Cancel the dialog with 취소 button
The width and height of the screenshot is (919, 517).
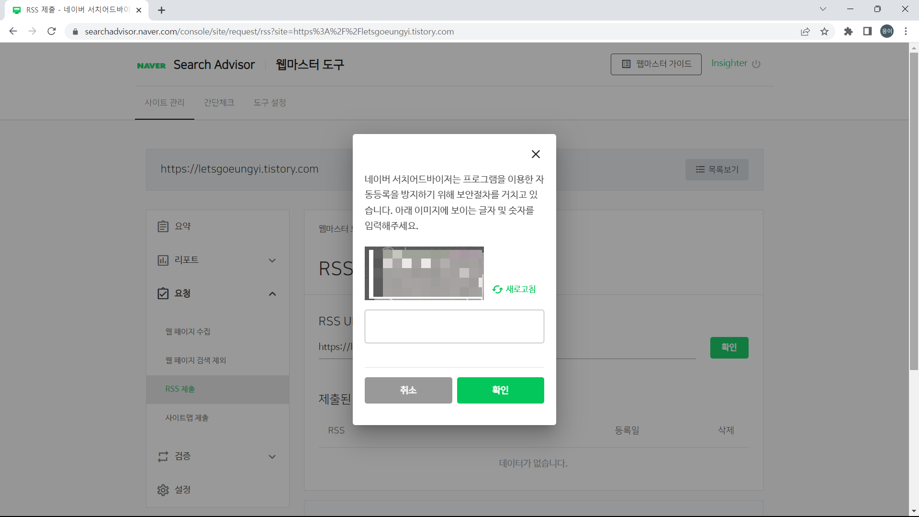[408, 390]
